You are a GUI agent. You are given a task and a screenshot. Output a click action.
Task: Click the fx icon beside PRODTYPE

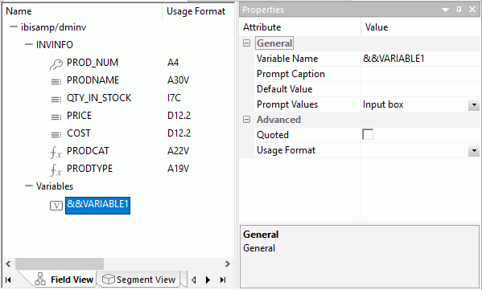coord(56,170)
